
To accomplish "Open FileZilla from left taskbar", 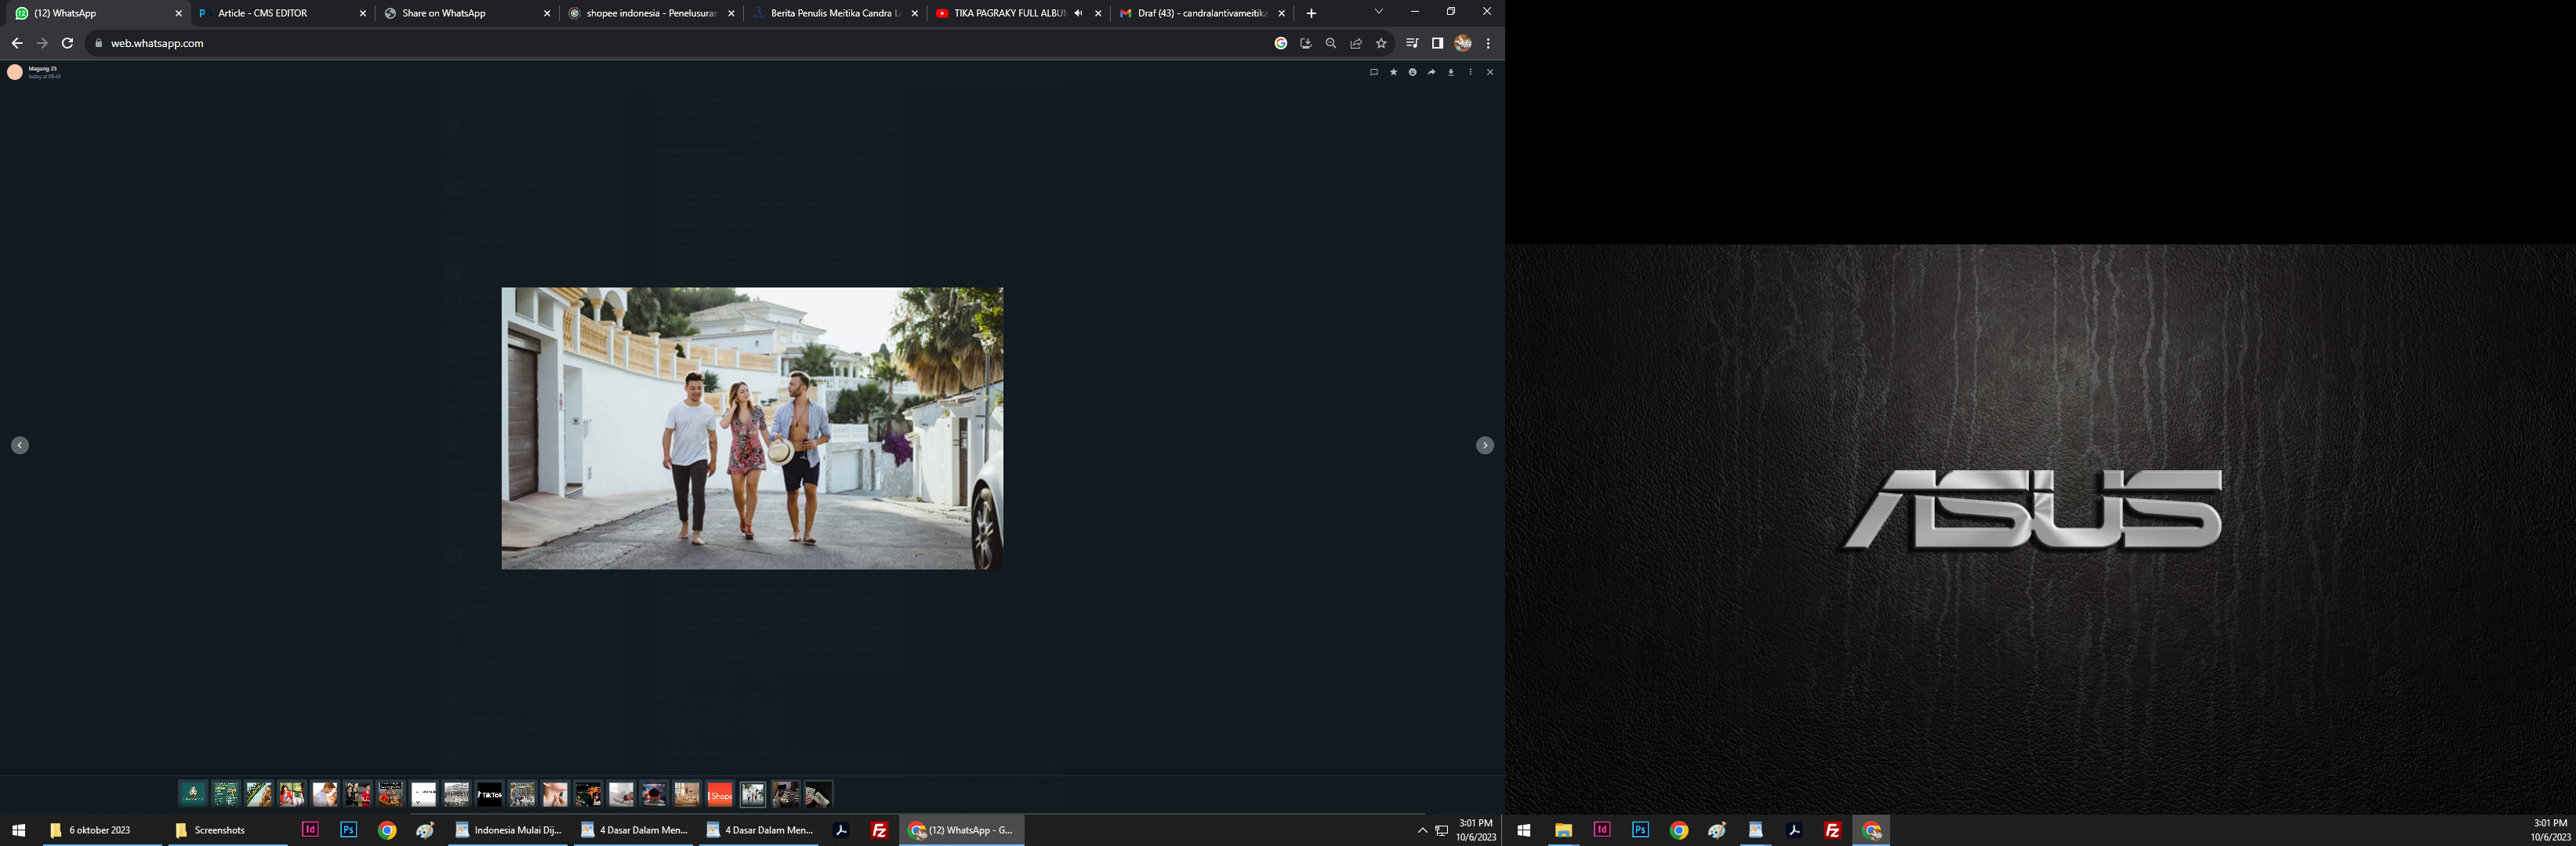I will (x=879, y=830).
